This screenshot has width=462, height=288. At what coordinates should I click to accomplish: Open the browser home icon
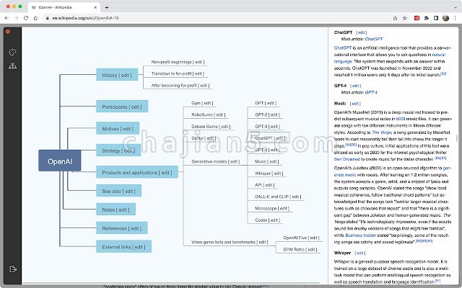point(35,18)
